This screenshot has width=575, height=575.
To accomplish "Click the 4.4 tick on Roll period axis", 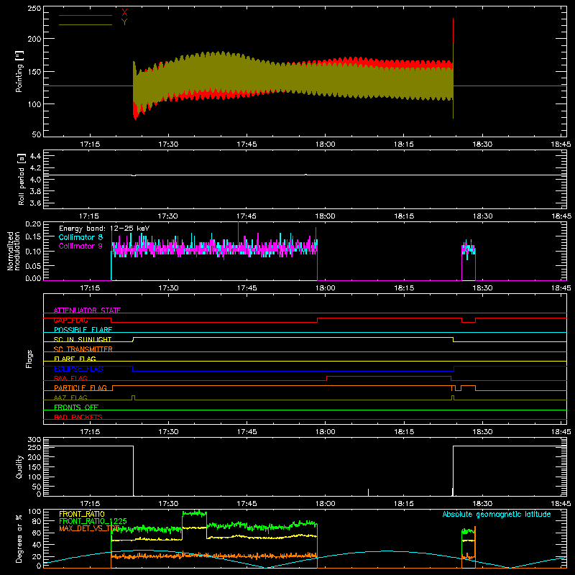I will [x=35, y=156].
